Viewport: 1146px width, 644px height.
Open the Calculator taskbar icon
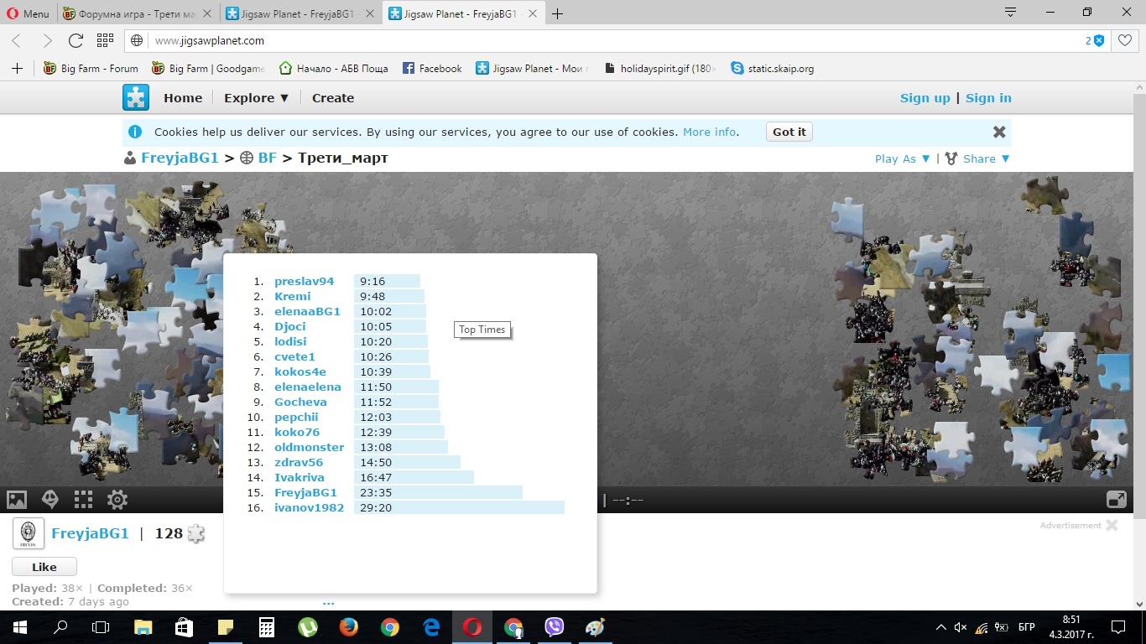click(x=267, y=627)
